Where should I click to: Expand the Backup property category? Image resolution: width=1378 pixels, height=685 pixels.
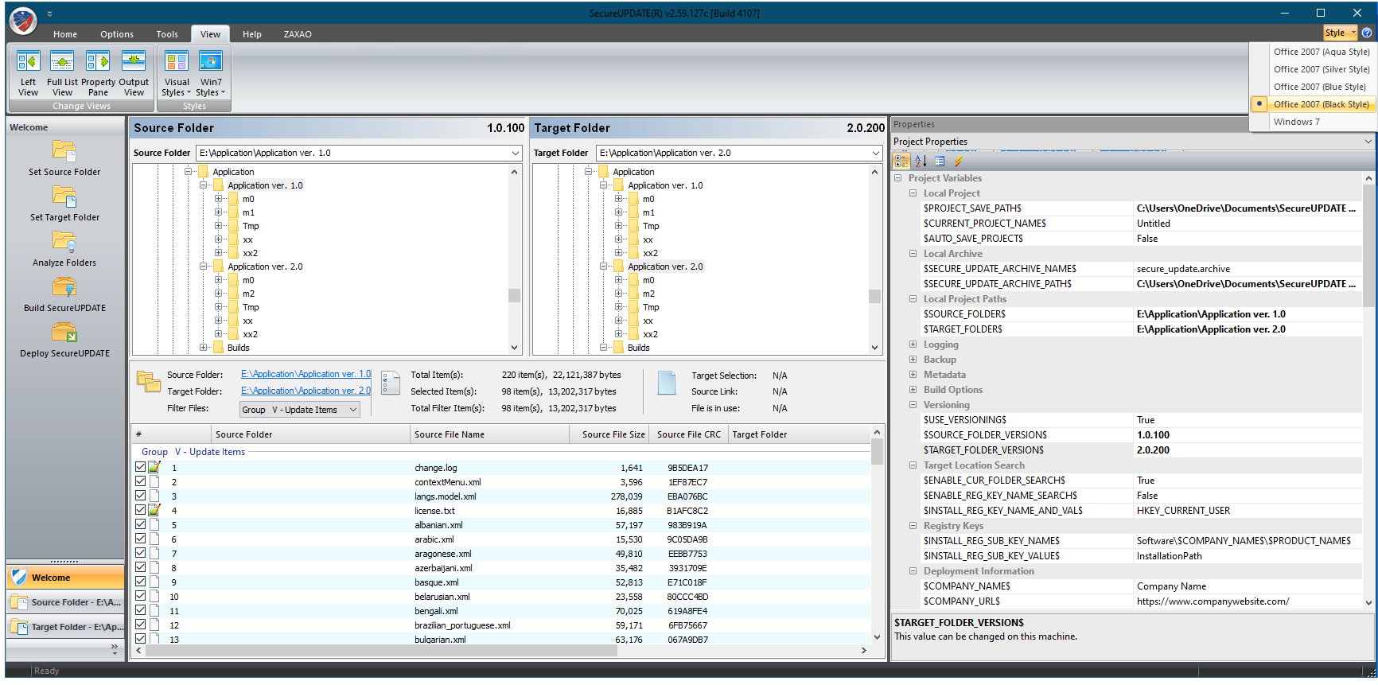coord(913,360)
